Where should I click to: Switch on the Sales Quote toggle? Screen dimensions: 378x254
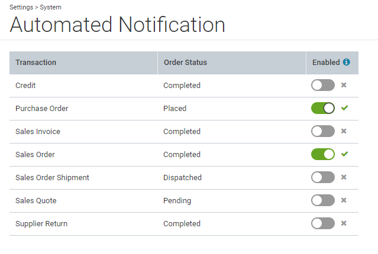click(x=323, y=200)
